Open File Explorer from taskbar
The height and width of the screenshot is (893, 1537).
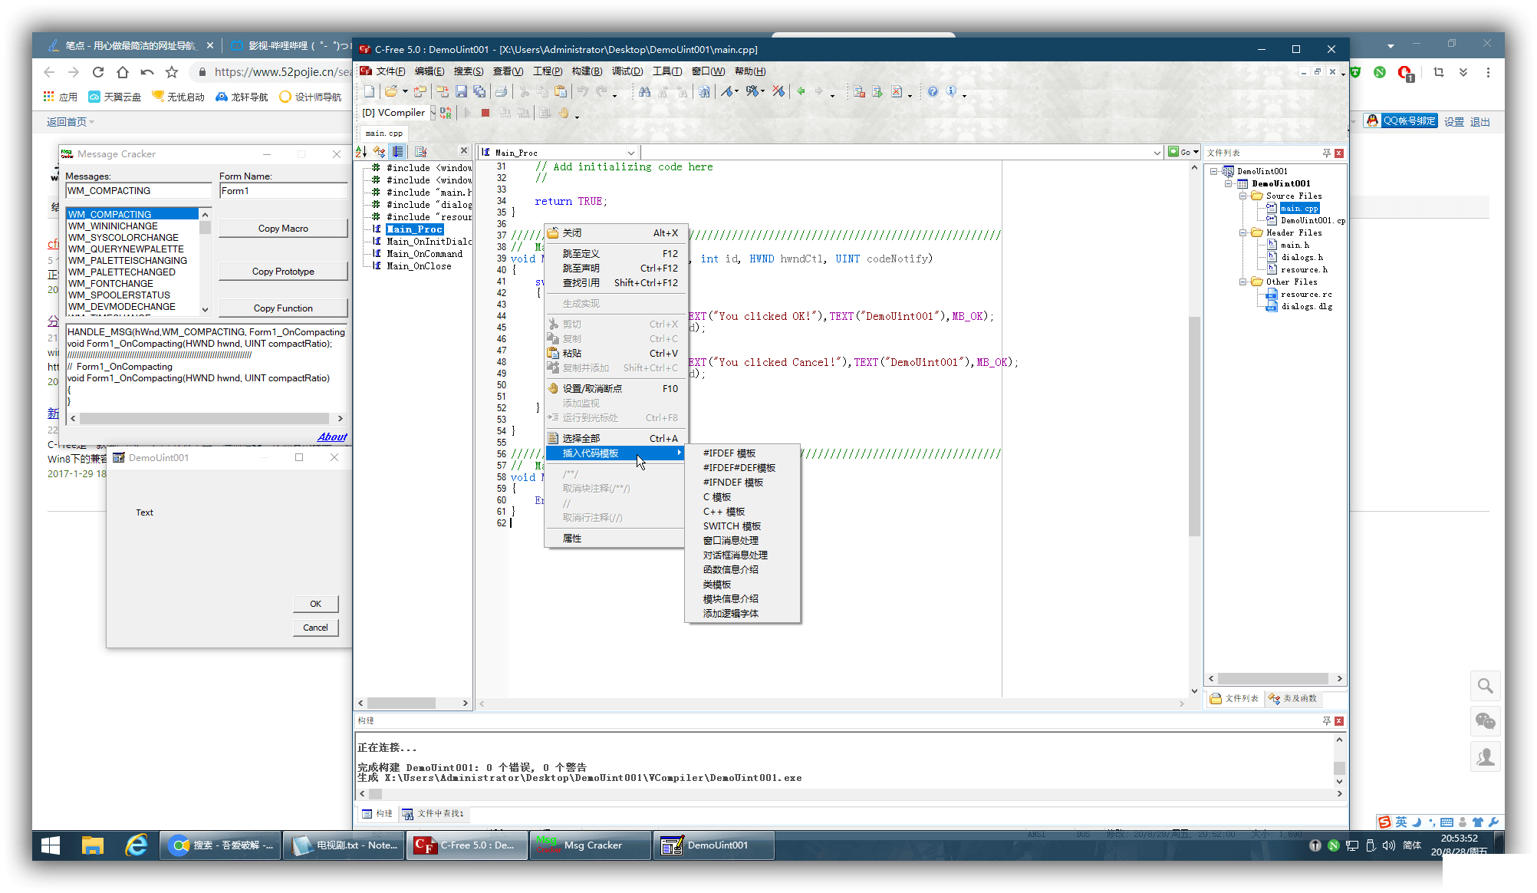coord(93,845)
